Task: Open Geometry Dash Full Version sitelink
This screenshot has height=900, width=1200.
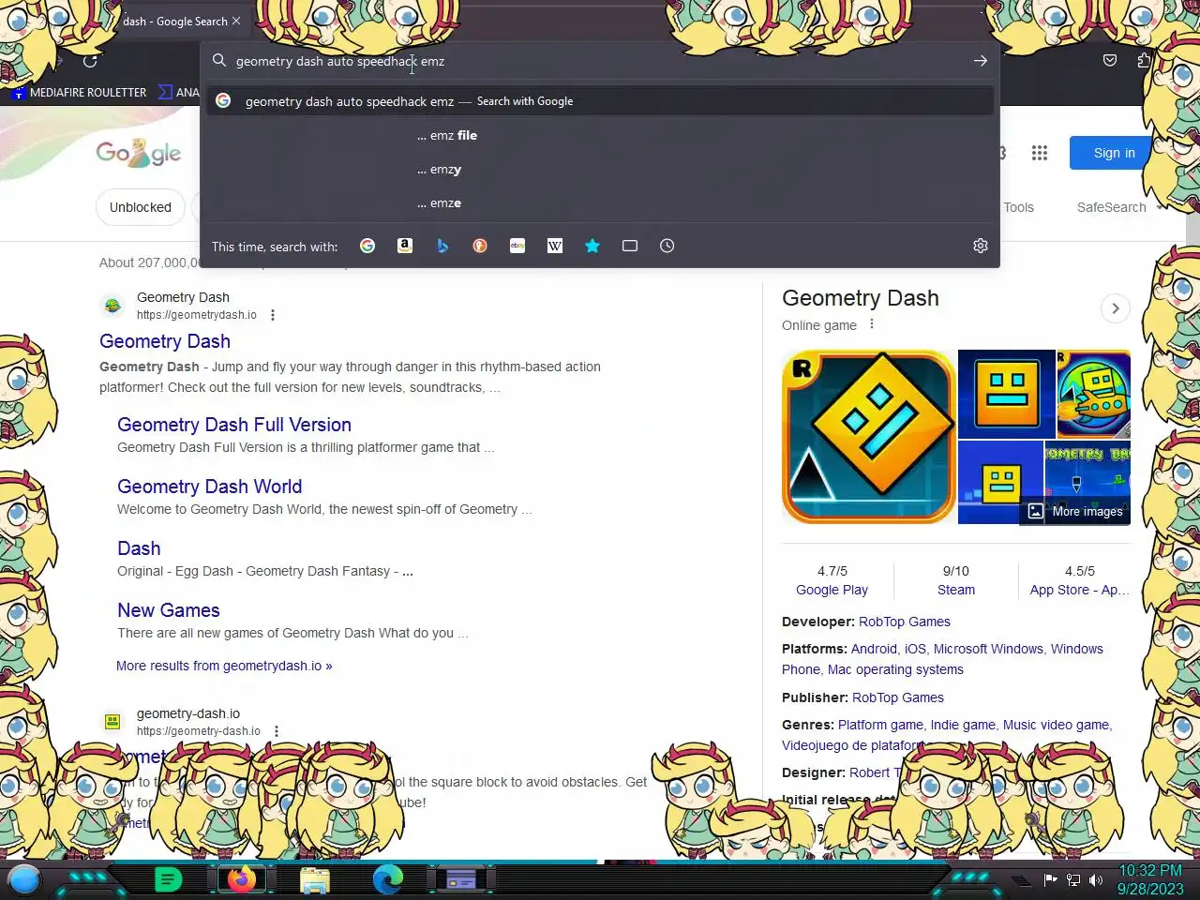Action: 234,425
